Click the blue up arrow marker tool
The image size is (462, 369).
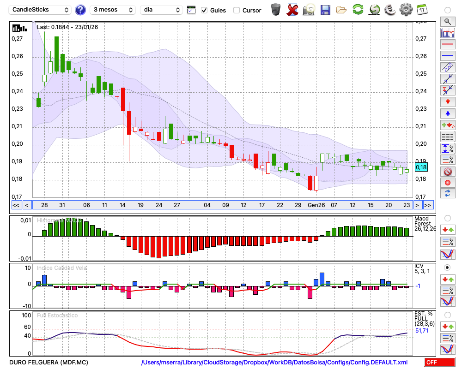click(x=447, y=113)
